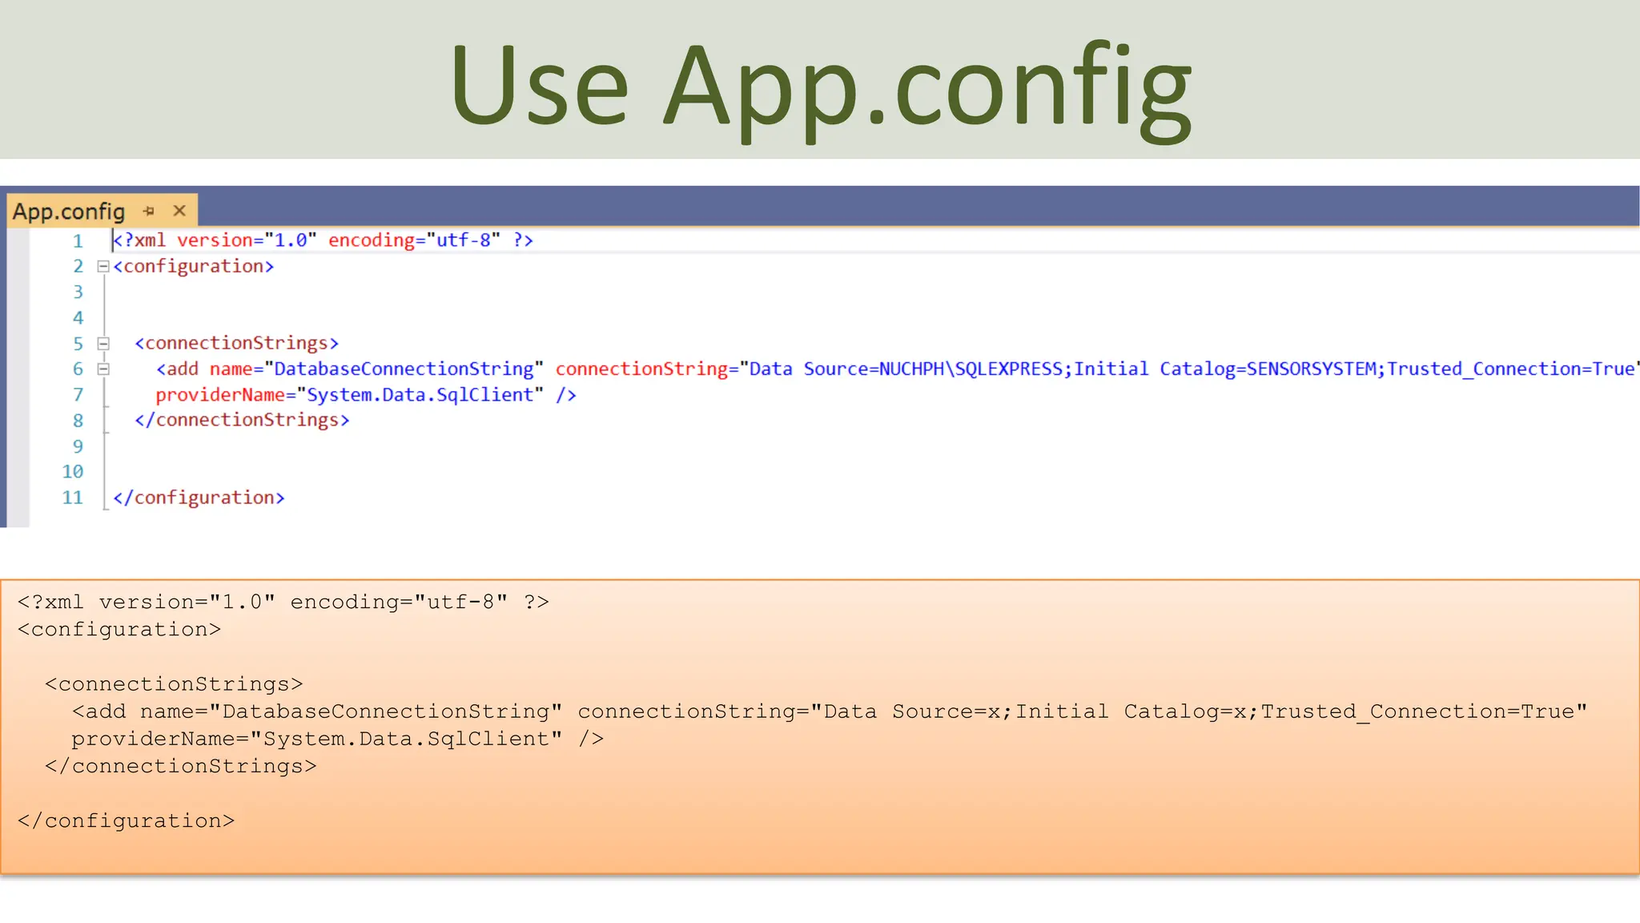Click Initial Catalog=SENSORSYSTEM value in editor

tap(1225, 369)
